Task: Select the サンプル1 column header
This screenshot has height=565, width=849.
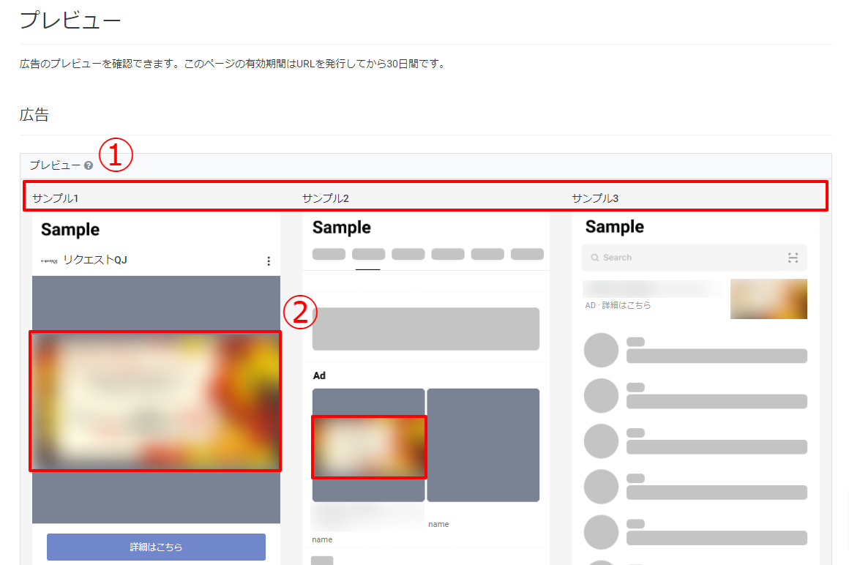Action: [x=55, y=198]
